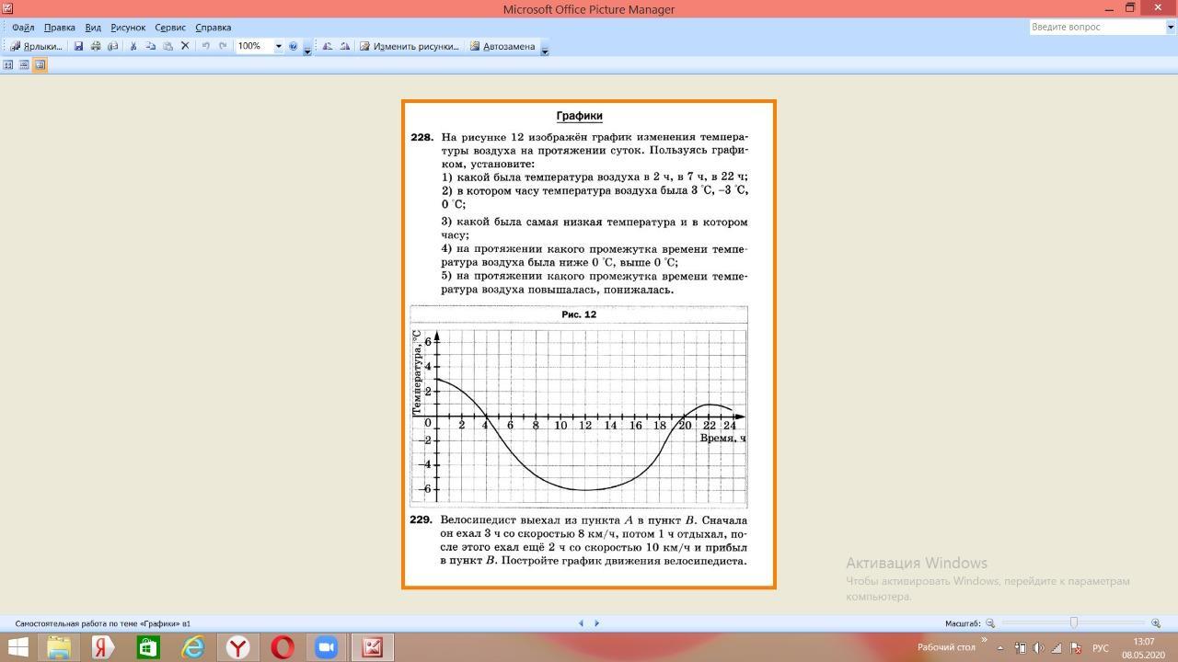Switch to Thumbnail view mode
The height and width of the screenshot is (662, 1178).
coord(8,65)
